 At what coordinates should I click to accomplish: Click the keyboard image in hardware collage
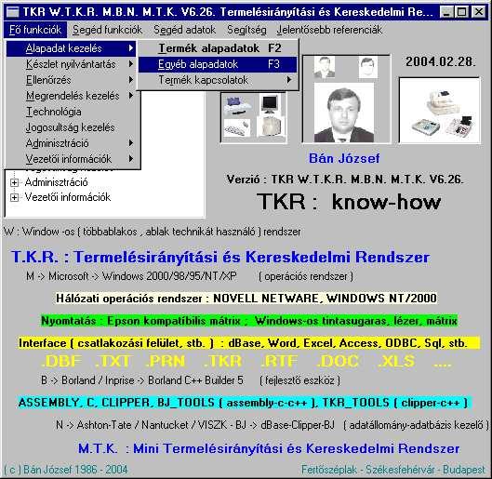tap(237, 128)
